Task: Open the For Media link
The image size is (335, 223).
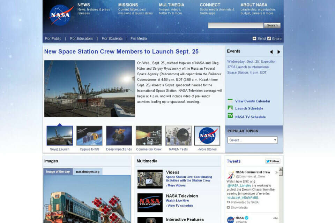Action: (x=139, y=38)
